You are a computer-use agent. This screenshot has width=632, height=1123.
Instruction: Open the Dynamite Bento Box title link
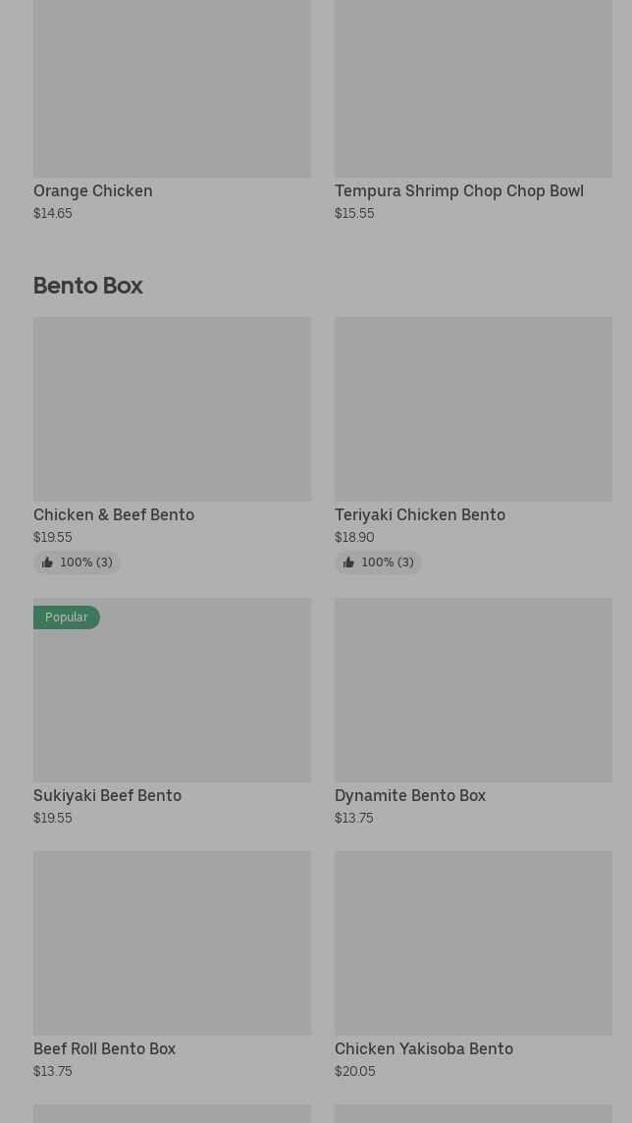410,796
